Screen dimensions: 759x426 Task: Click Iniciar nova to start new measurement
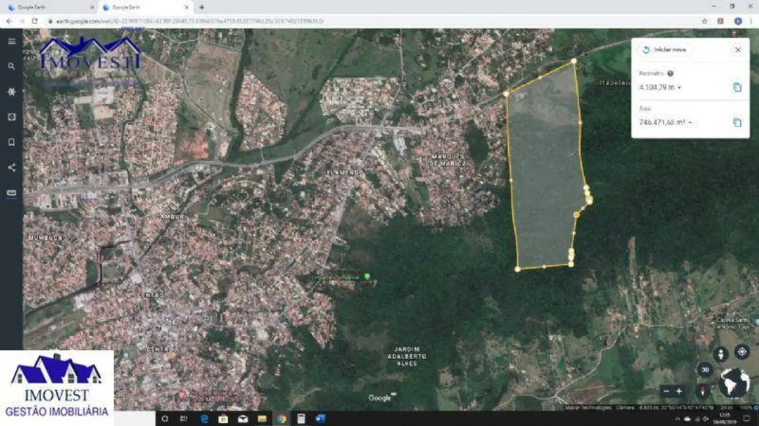(x=664, y=50)
